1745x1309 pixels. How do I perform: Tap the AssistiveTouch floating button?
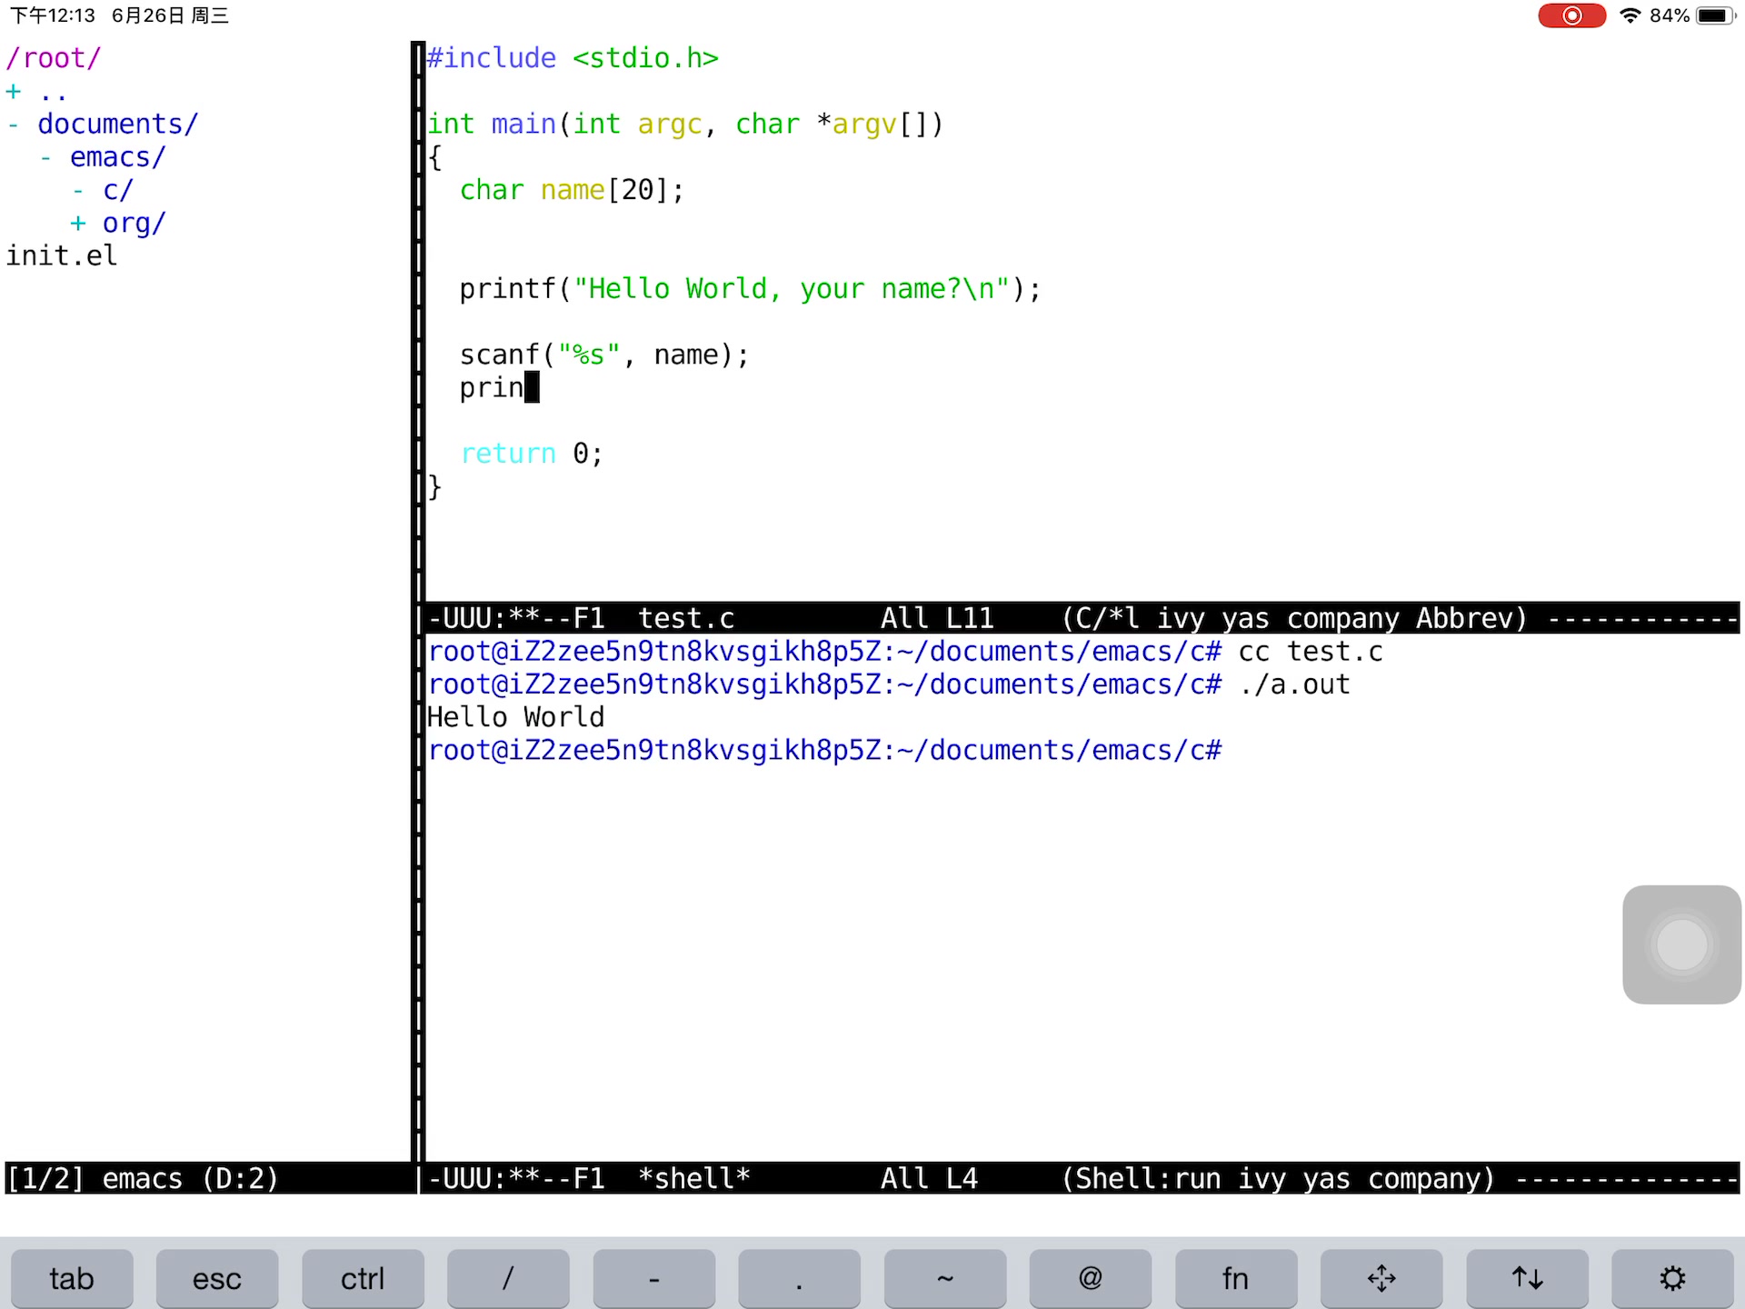click(x=1681, y=944)
